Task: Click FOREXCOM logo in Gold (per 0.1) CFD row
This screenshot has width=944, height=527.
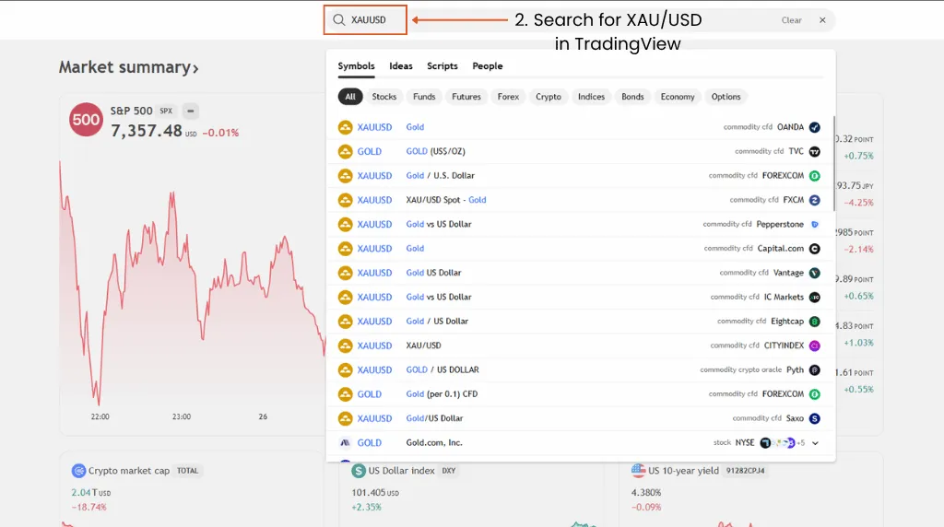Action: [815, 394]
